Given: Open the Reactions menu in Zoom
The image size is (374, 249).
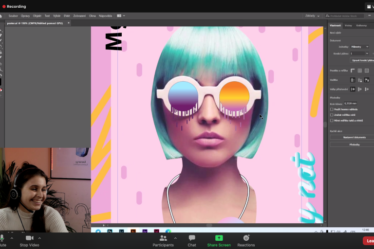Looking at the screenshot, I should click(246, 238).
